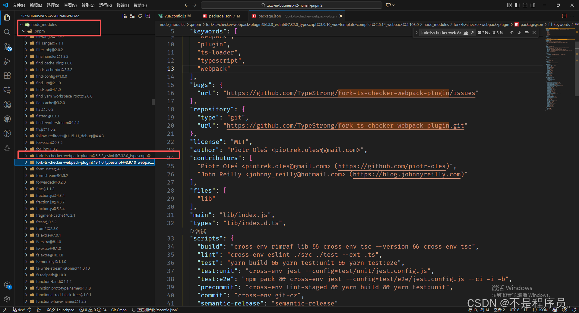Click the 调试 code lens link
Viewport: 579px width, 313px height.
click(x=198, y=231)
